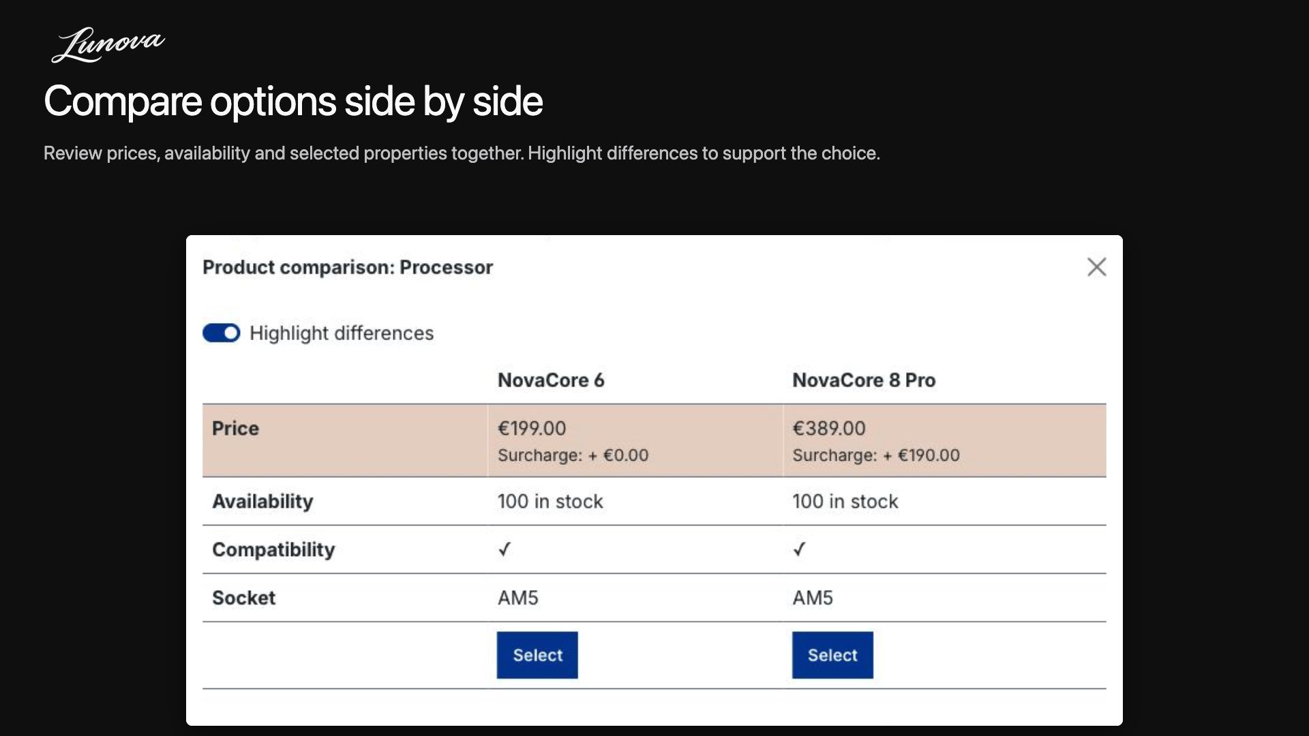The width and height of the screenshot is (1309, 736).
Task: Select the NovaCore 6 processor
Action: pyautogui.click(x=537, y=655)
